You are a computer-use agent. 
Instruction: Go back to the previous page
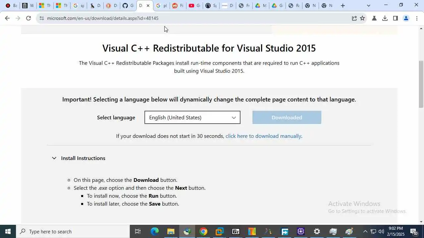coord(7,18)
